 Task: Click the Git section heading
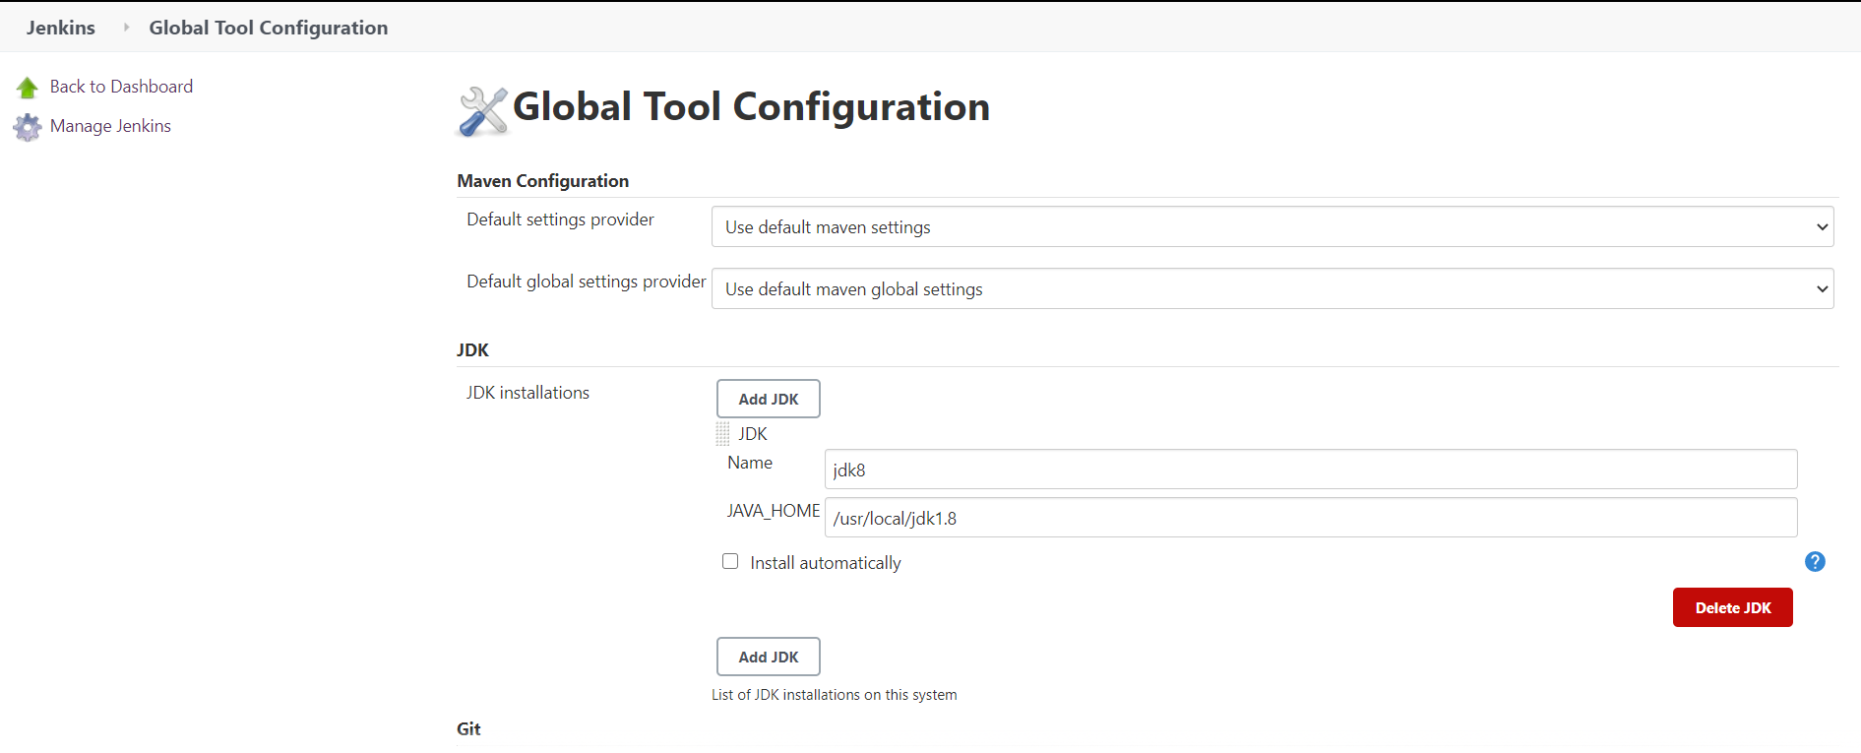(x=469, y=729)
